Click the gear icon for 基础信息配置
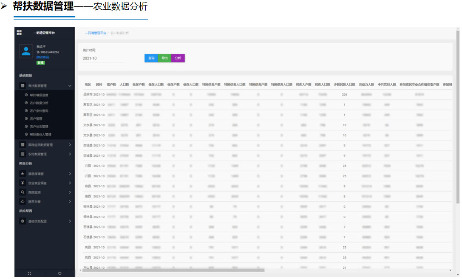This screenshot has width=462, height=279. (x=23, y=221)
